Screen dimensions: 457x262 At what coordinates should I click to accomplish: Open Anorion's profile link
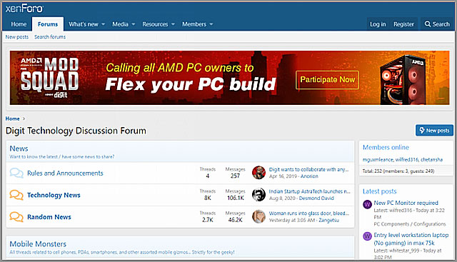pos(309,176)
